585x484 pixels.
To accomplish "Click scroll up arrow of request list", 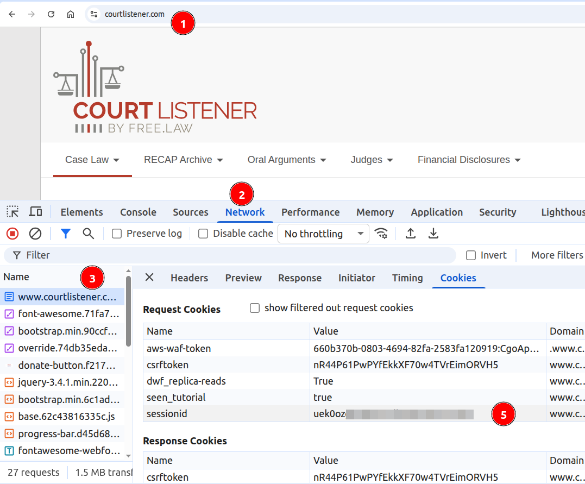I will tap(128, 271).
